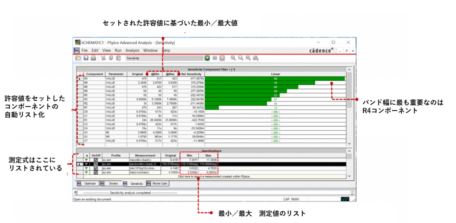
Task: Toggle On/Off checkbox for max(v(onoise))
Action: pyautogui.click(x=95, y=173)
